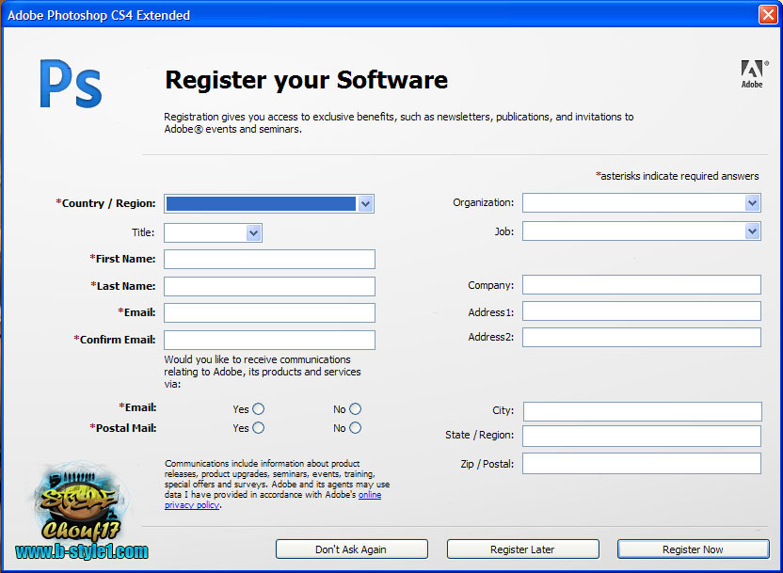The width and height of the screenshot is (783, 573).
Task: Click "asterisks indicate required answers" note
Action: pyautogui.click(x=678, y=176)
